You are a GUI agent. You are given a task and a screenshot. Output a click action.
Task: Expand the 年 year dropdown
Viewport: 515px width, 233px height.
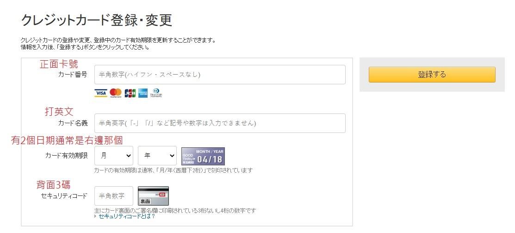(157, 156)
